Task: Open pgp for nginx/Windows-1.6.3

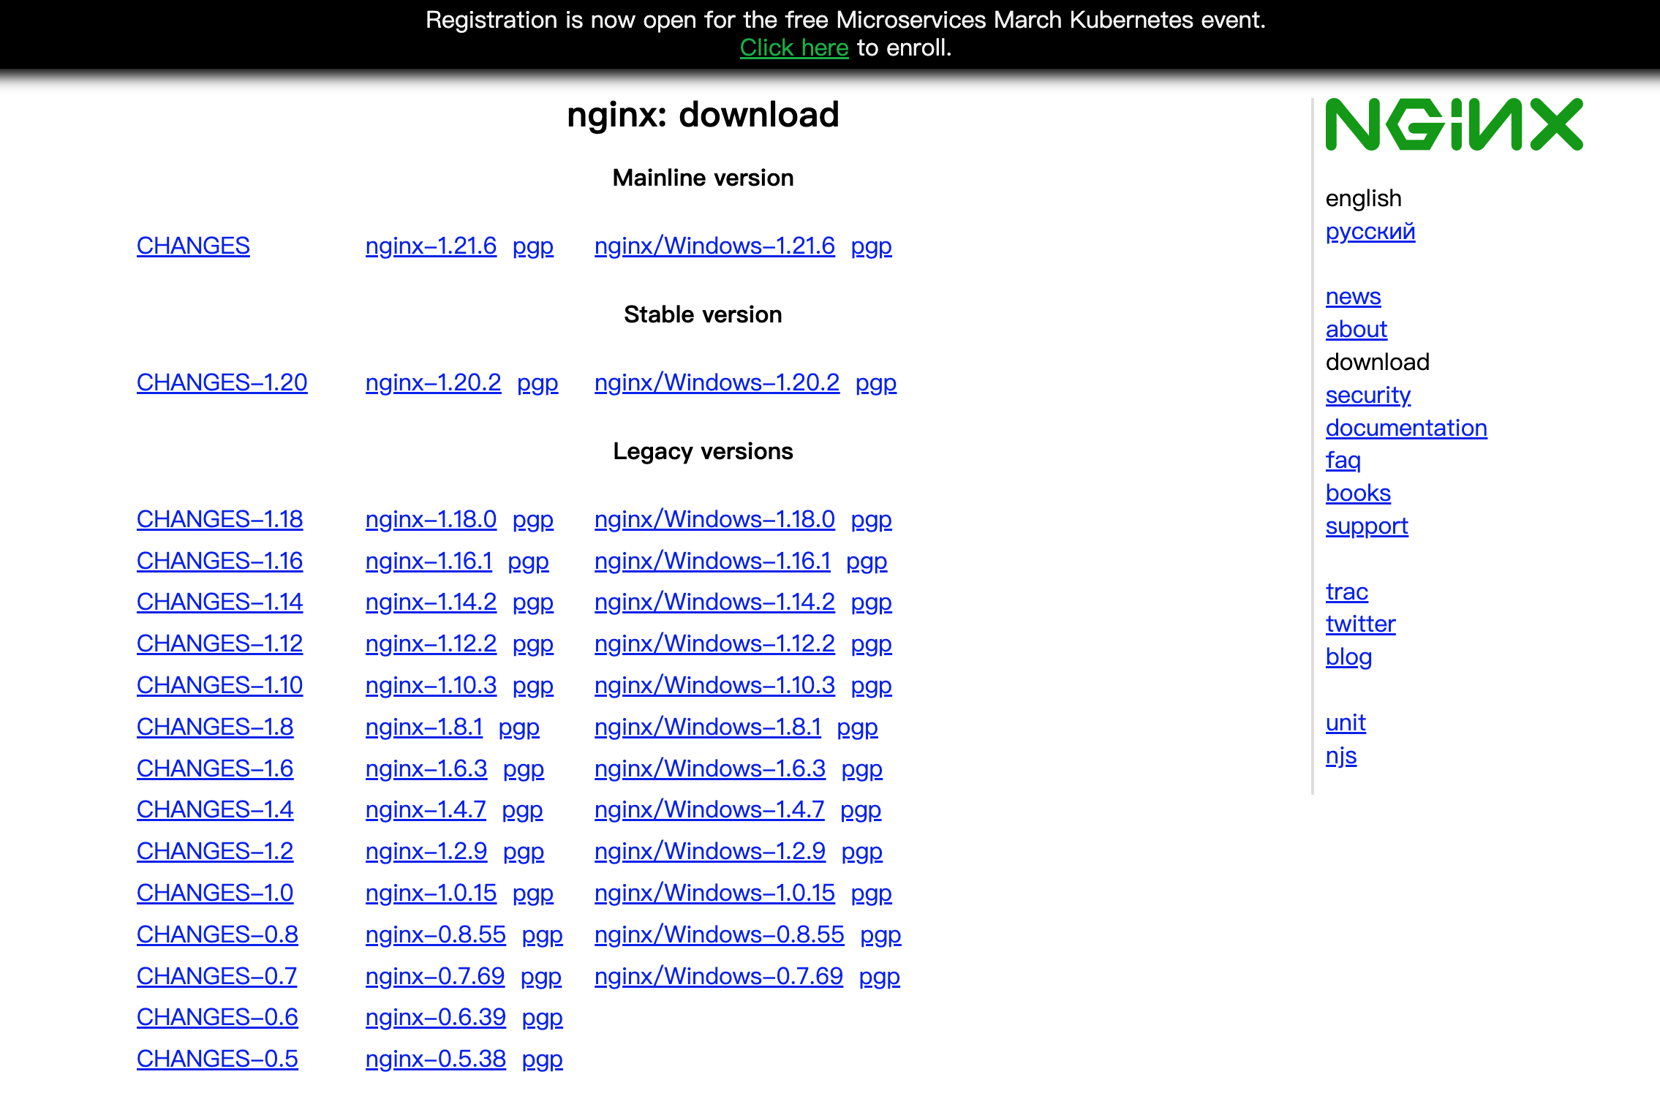Action: click(x=862, y=770)
